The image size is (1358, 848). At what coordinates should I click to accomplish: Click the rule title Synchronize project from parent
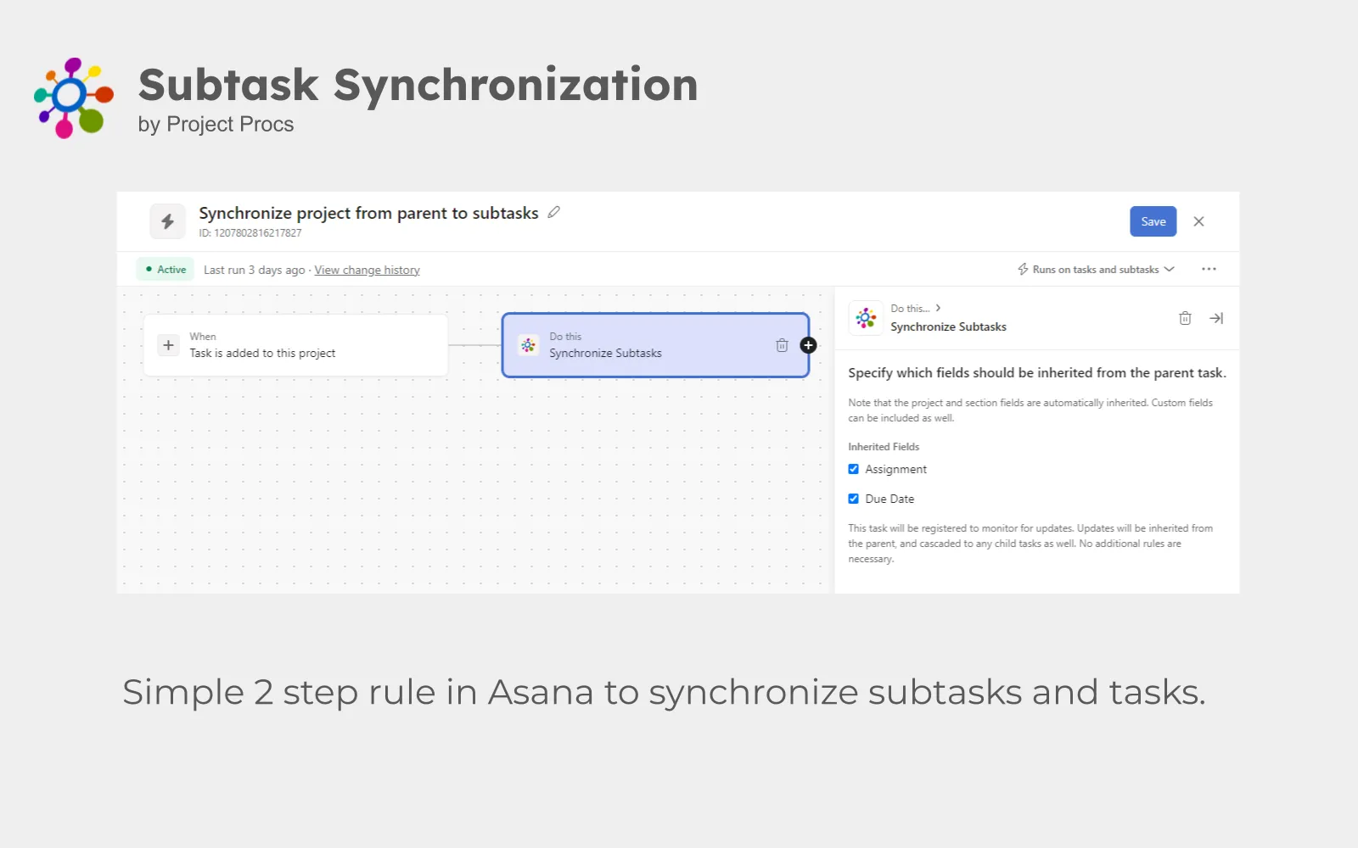[368, 213]
